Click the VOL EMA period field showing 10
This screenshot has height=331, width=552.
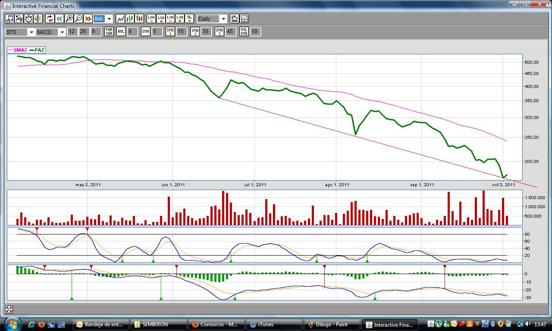(x=255, y=31)
